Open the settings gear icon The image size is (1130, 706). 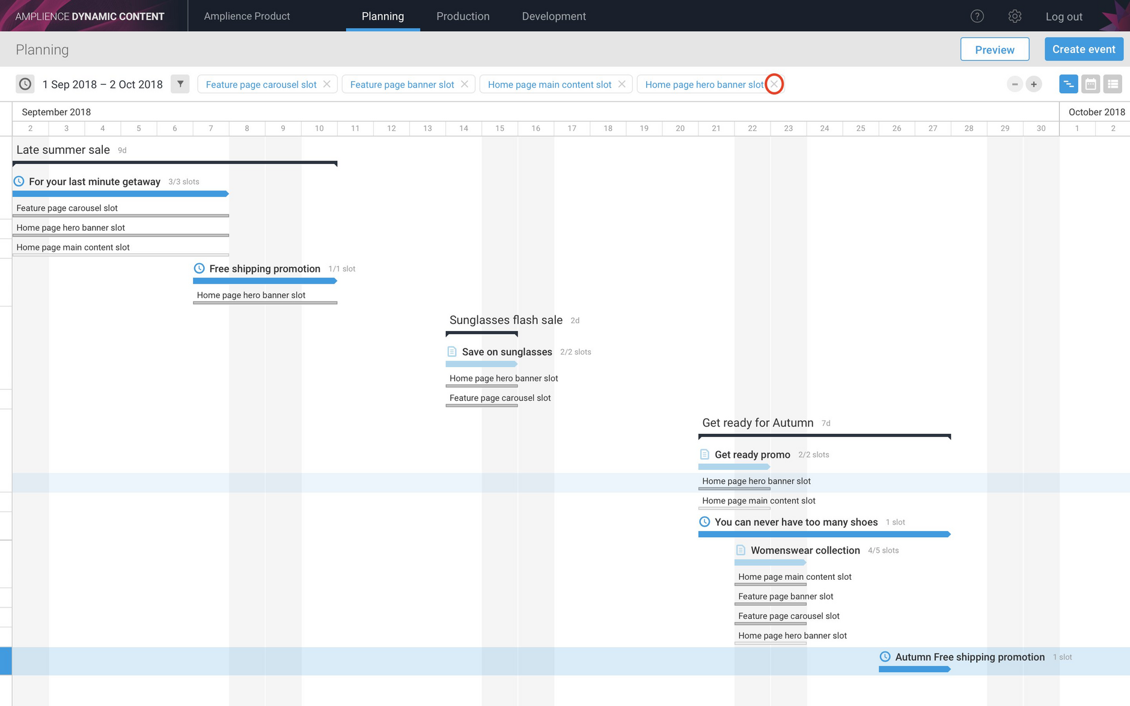pyautogui.click(x=1015, y=16)
